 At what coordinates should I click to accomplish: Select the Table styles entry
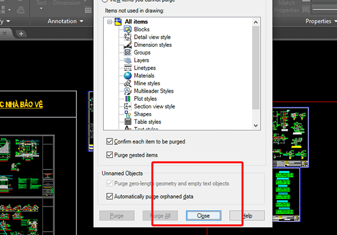point(147,122)
